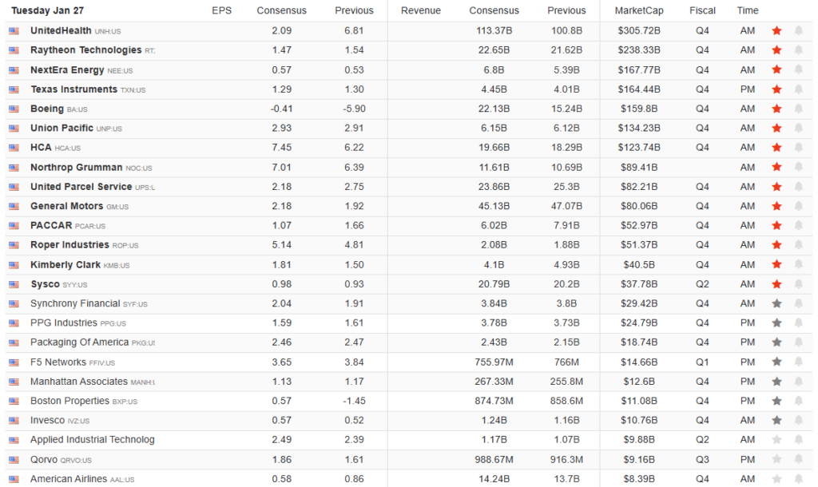Select the Fiscal column header
Image resolution: width=818 pixels, height=487 pixels.
[702, 10]
